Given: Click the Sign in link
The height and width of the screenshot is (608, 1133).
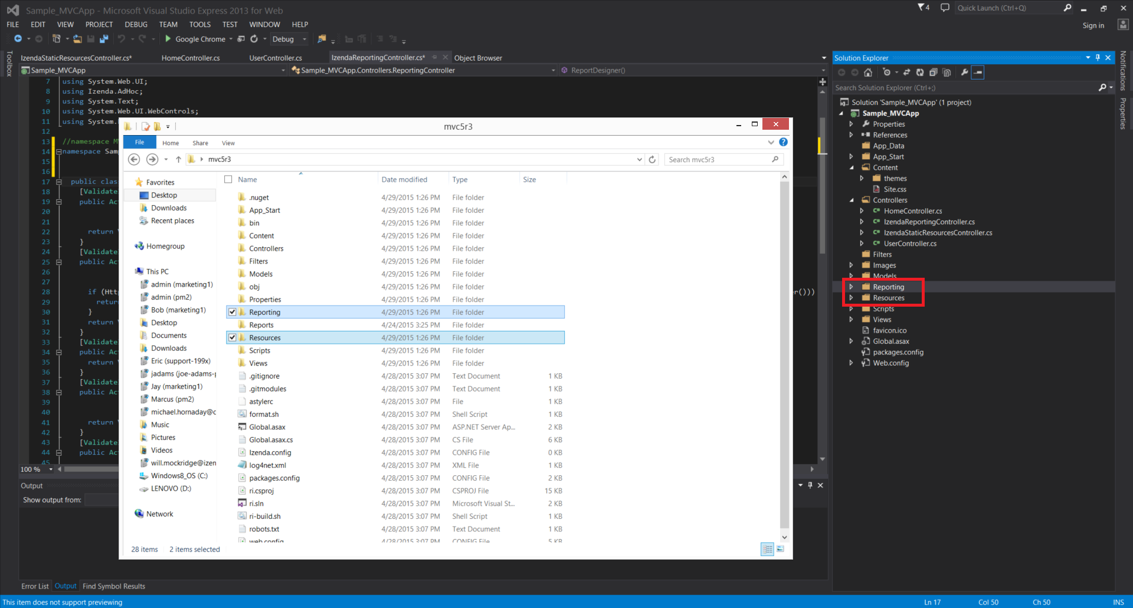Looking at the screenshot, I should pos(1093,25).
